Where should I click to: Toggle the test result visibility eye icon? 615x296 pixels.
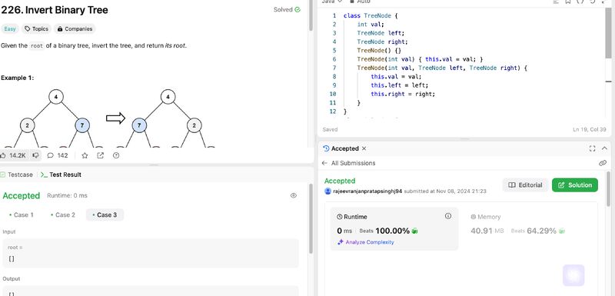coord(294,195)
